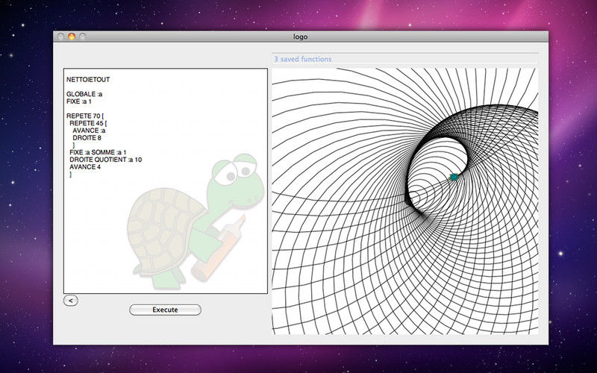Click the AVANCE :a line
This screenshot has width=597, height=373.
(x=89, y=130)
